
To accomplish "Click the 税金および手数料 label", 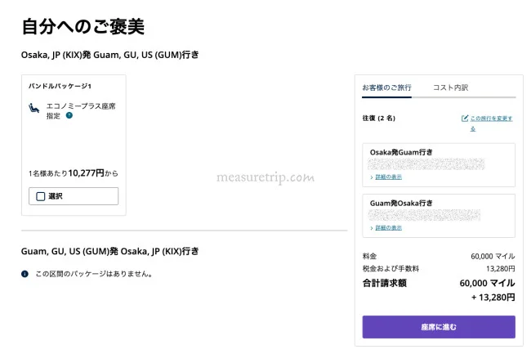I will 390,269.
